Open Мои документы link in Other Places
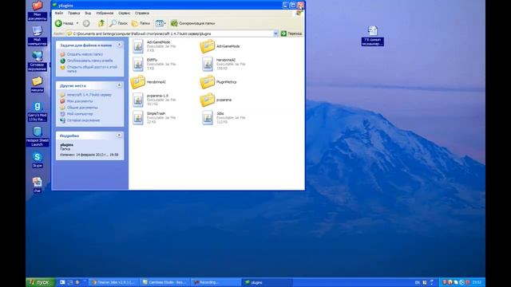The image size is (511, 287). click(80, 101)
